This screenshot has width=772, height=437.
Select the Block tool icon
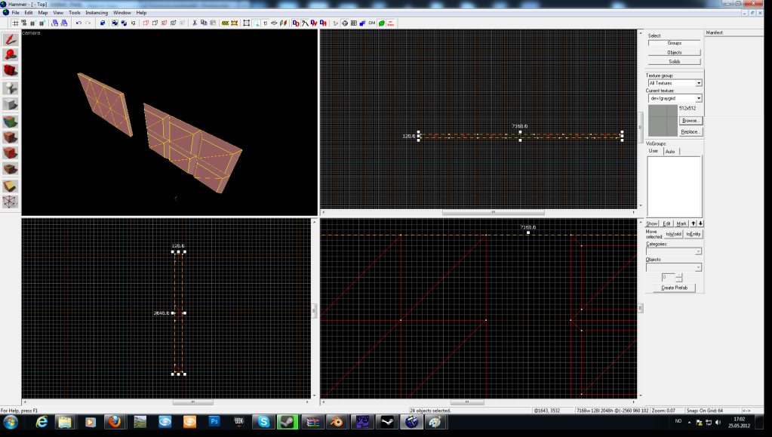click(x=11, y=104)
